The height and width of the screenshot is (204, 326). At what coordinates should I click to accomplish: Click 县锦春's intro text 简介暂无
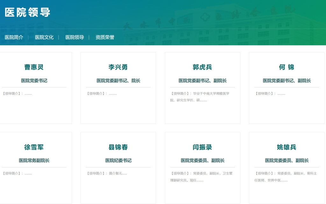pyautogui.click(x=118, y=173)
